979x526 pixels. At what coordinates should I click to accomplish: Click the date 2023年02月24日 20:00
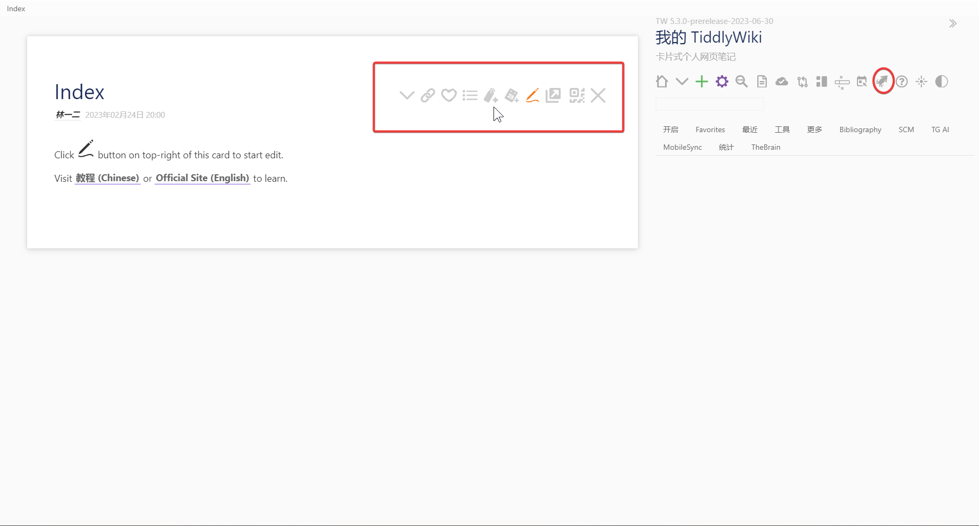(x=125, y=115)
